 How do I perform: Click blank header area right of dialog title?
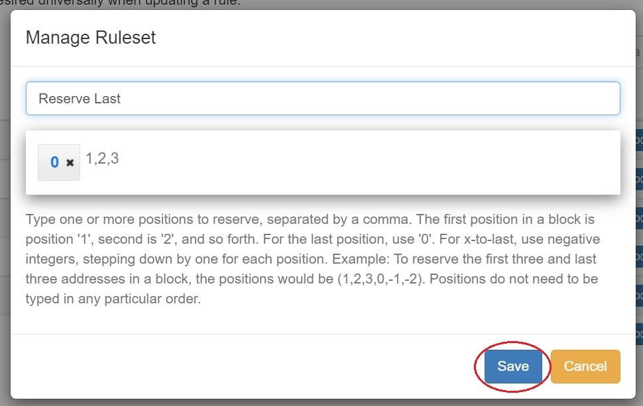398,38
